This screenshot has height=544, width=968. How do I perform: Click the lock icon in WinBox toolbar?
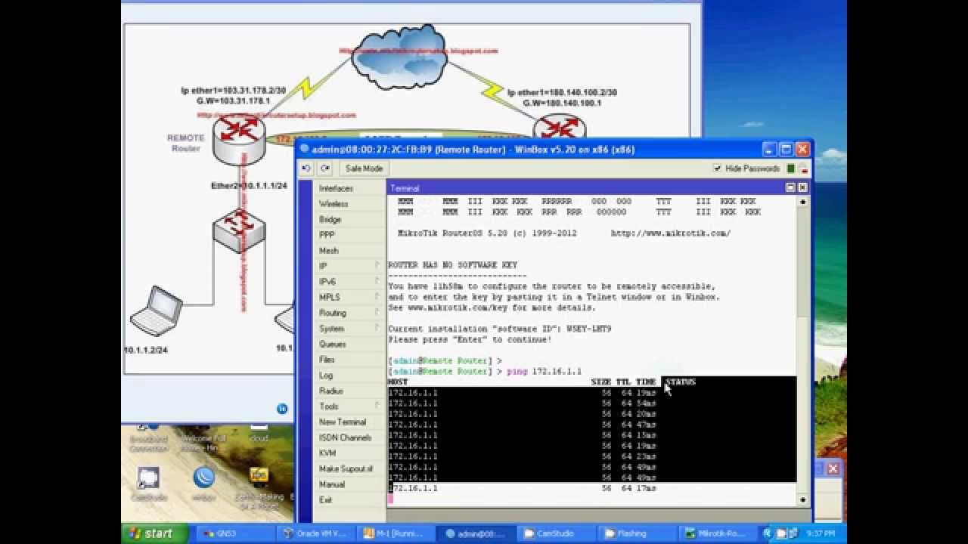click(x=803, y=168)
